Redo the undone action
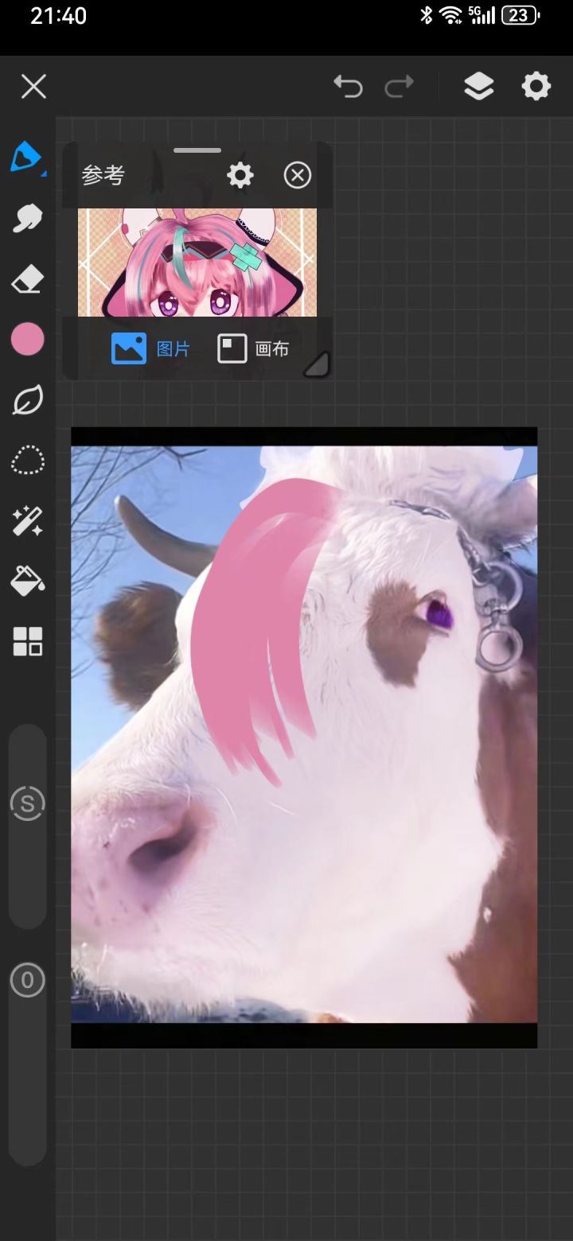The width and height of the screenshot is (573, 1241). coord(400,86)
